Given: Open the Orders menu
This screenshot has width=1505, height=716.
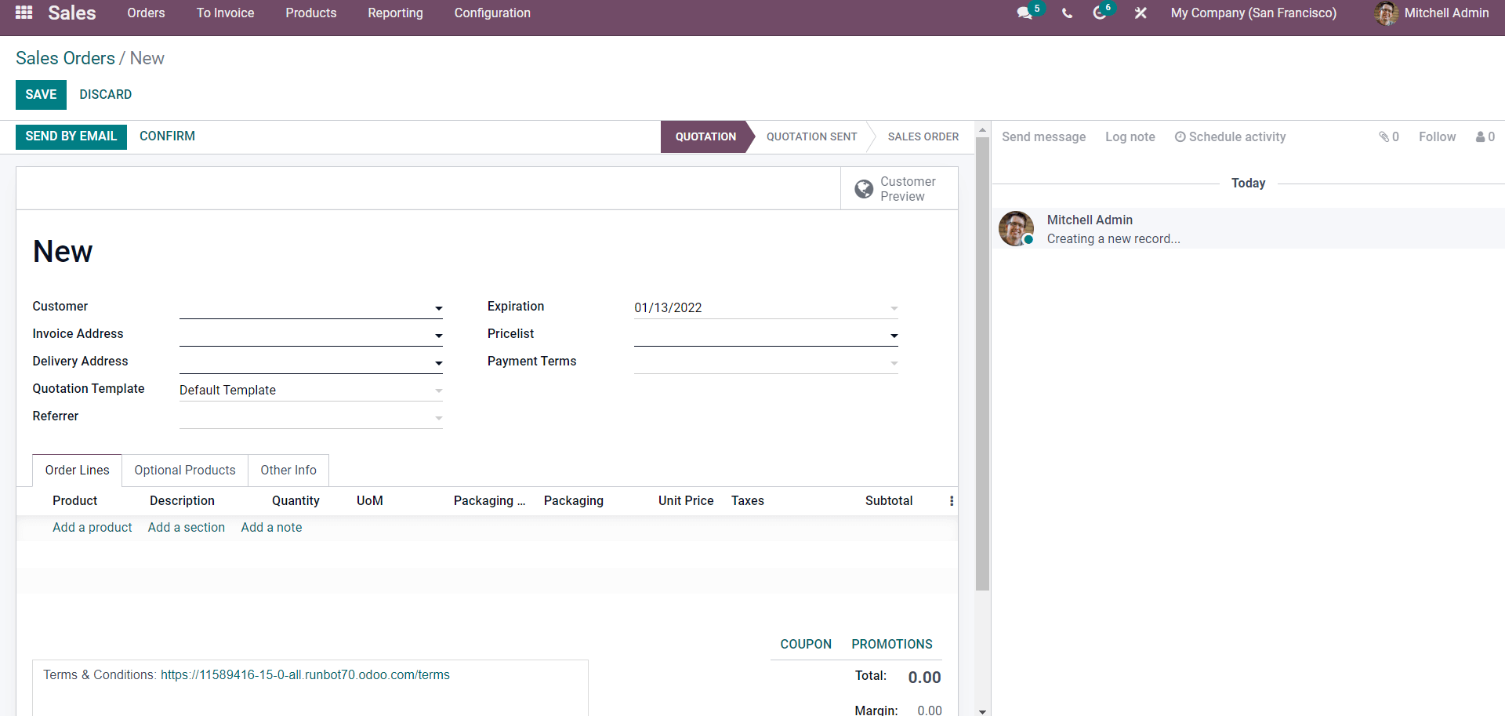Looking at the screenshot, I should pyautogui.click(x=146, y=13).
